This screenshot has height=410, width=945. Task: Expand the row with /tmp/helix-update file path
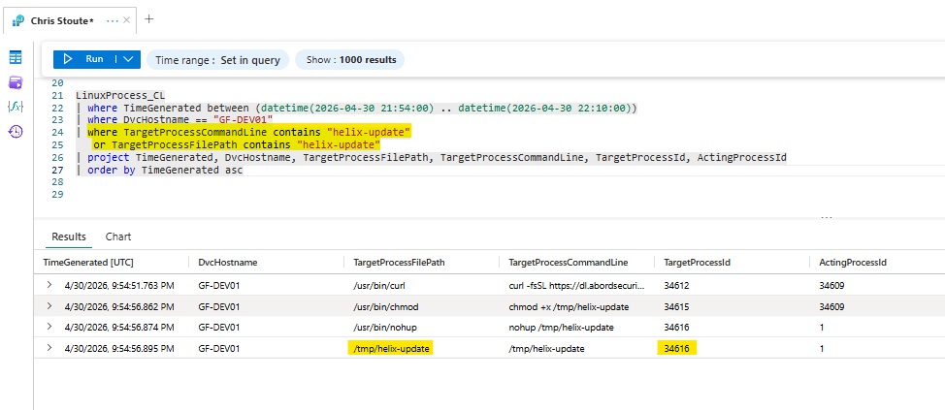49,348
